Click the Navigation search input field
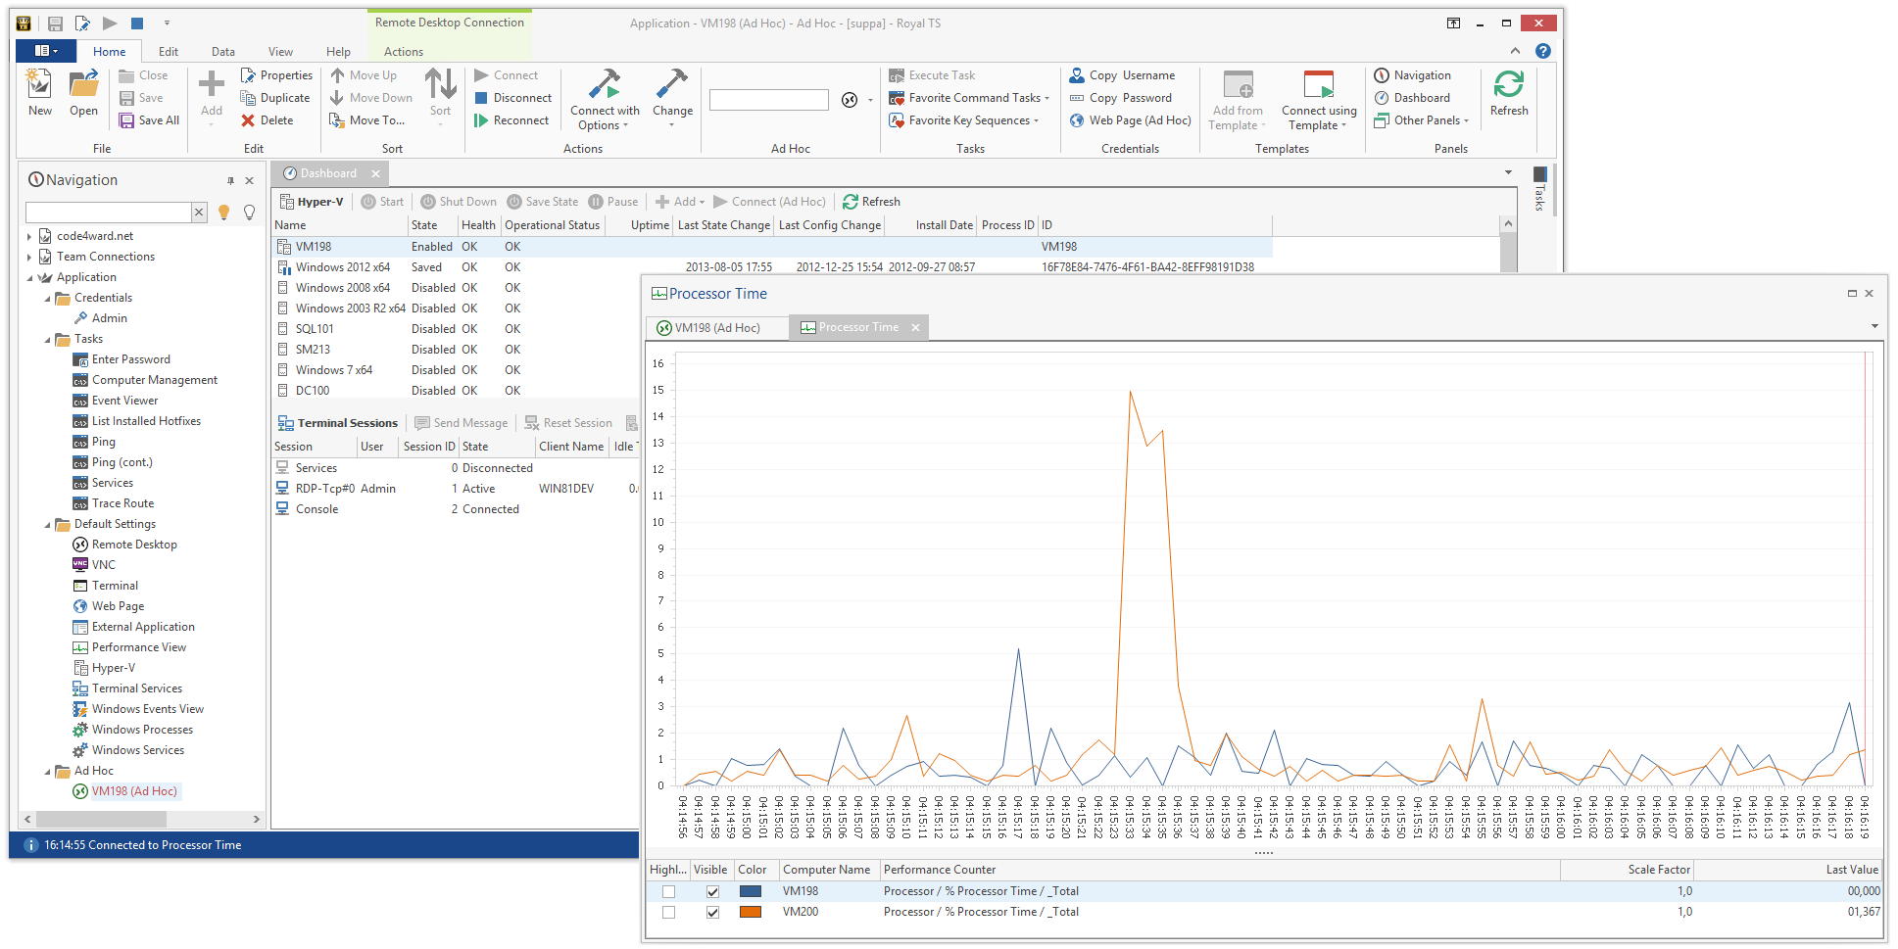 (x=109, y=213)
